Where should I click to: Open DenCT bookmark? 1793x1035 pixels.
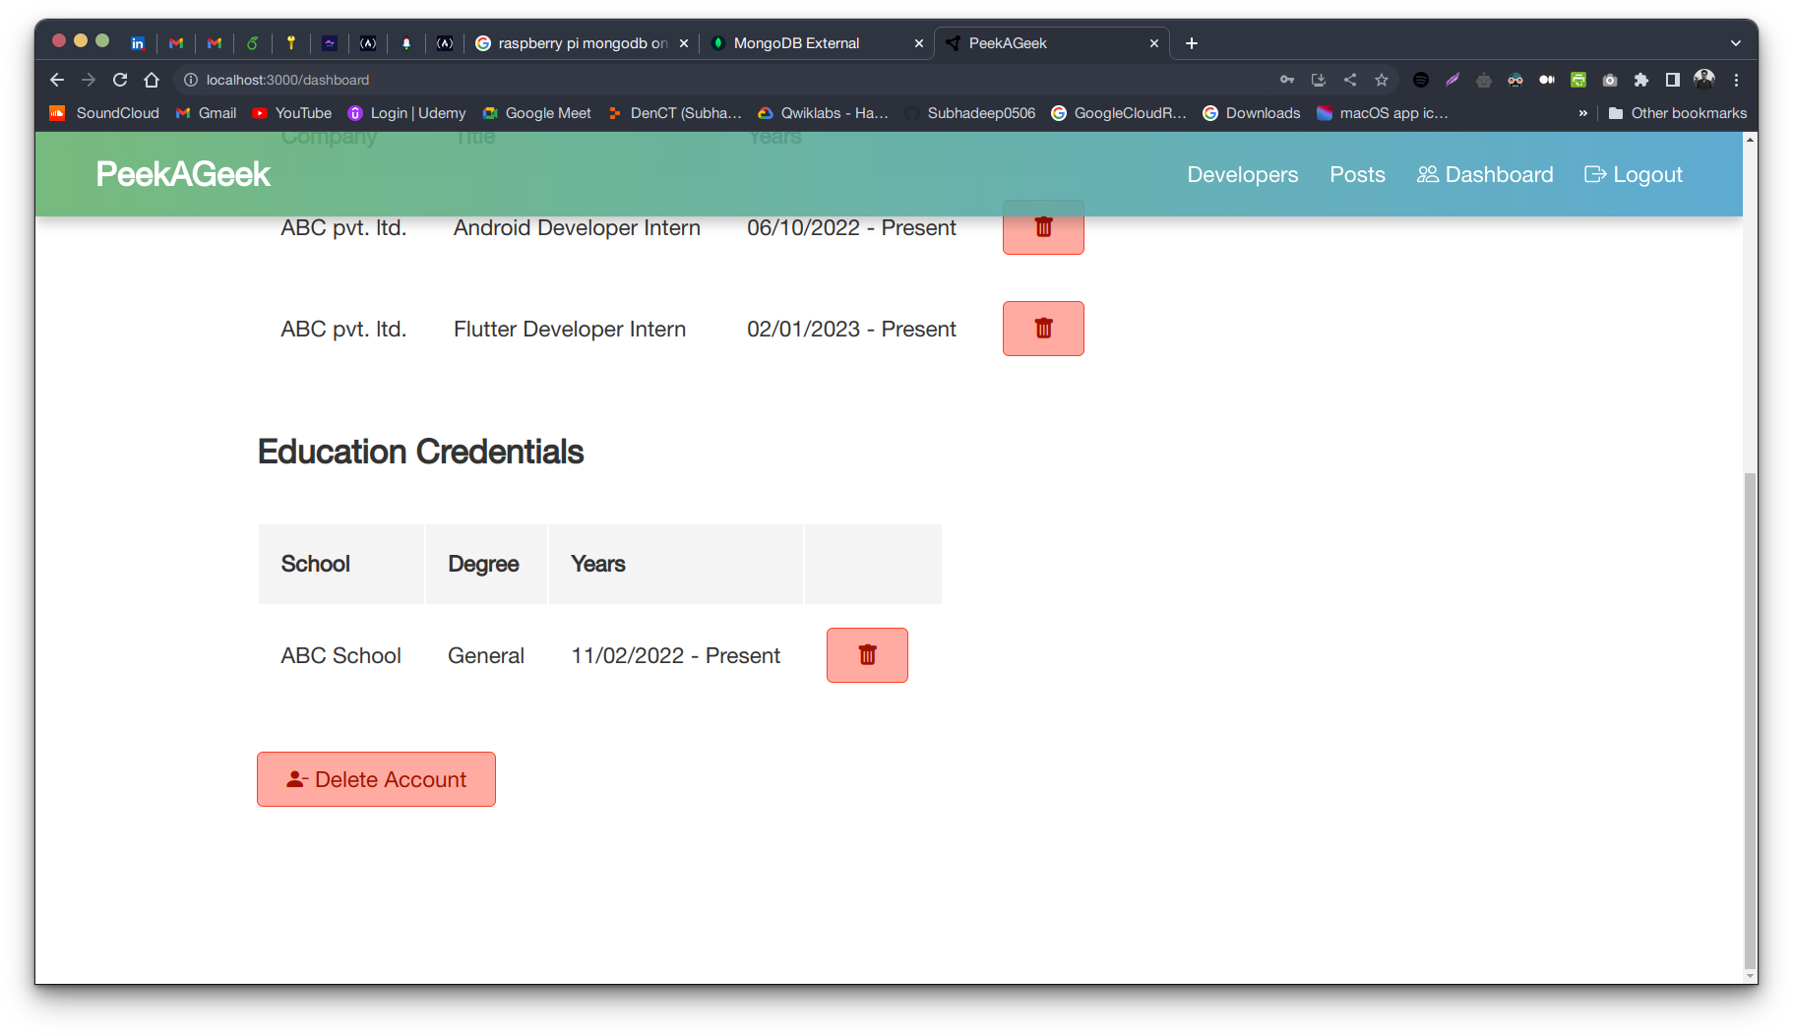(675, 113)
